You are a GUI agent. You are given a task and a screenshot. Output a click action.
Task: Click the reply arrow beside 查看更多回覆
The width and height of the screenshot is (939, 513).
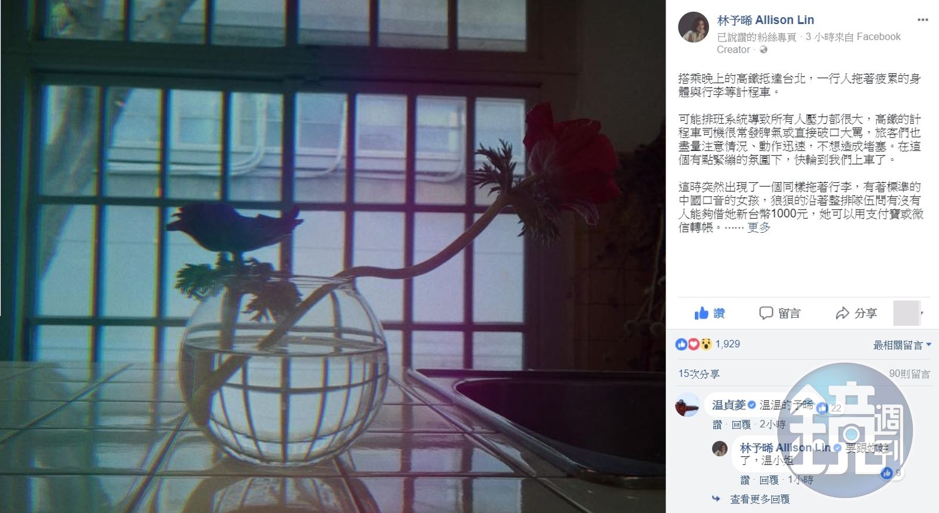tap(716, 499)
